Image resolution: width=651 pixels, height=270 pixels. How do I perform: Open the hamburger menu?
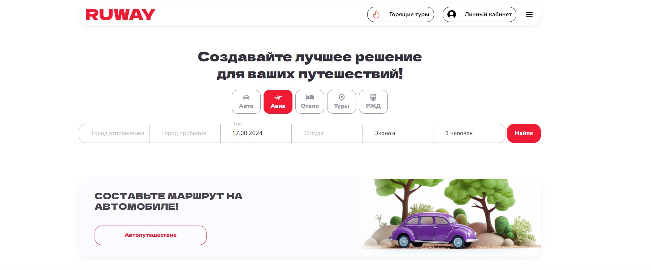[x=529, y=14]
